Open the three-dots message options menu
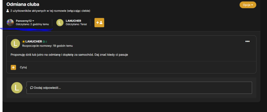The width and height of the screenshot is (267, 112). coord(247,41)
